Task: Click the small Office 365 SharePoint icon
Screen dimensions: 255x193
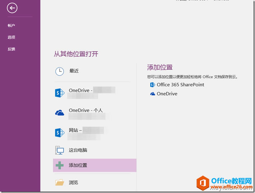Action: click(x=152, y=85)
